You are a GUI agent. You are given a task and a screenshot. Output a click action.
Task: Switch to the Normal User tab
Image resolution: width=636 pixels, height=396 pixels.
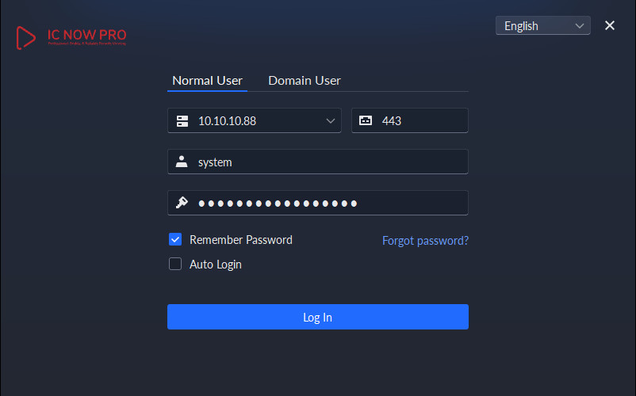point(207,80)
